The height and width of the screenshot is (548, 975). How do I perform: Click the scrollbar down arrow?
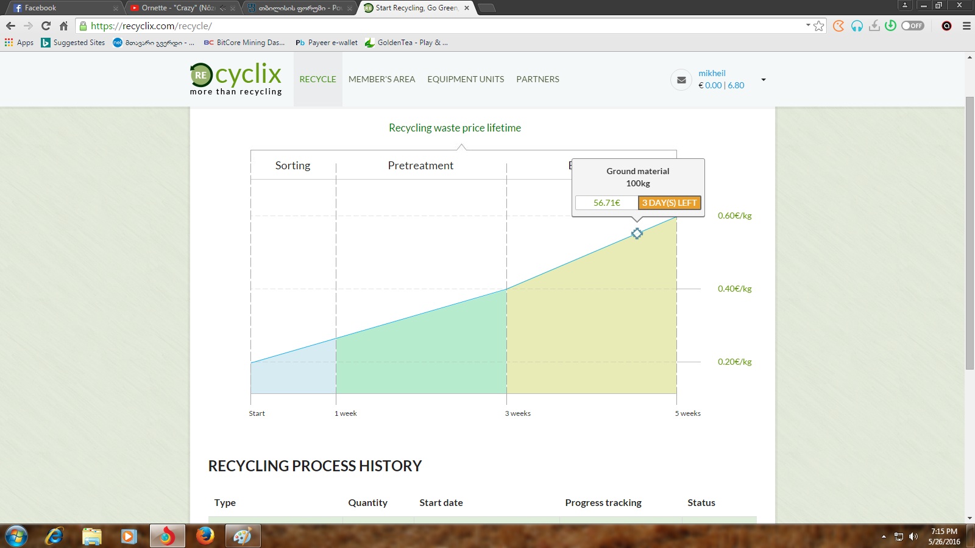970,518
